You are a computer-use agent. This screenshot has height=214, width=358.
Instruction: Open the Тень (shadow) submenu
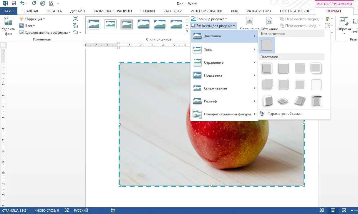[x=224, y=50]
